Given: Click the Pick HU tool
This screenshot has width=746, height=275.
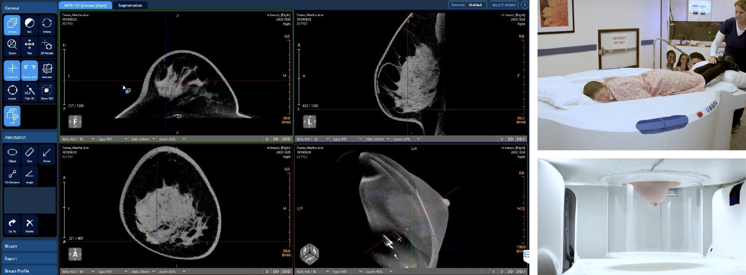Looking at the screenshot, I should pos(29,92).
